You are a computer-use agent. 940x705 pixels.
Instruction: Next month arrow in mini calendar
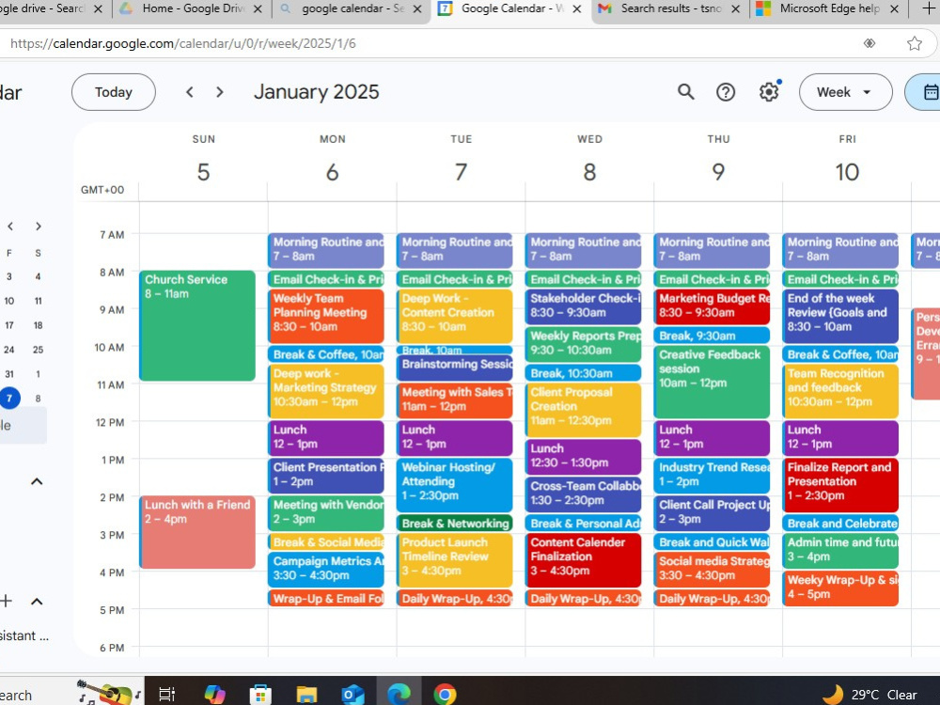(x=39, y=226)
